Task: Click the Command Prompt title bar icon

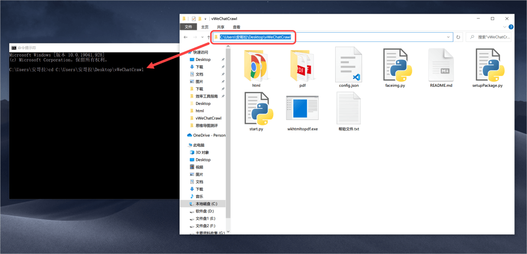Action: pos(14,48)
